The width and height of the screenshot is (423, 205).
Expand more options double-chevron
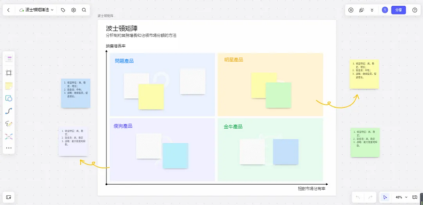point(372,10)
